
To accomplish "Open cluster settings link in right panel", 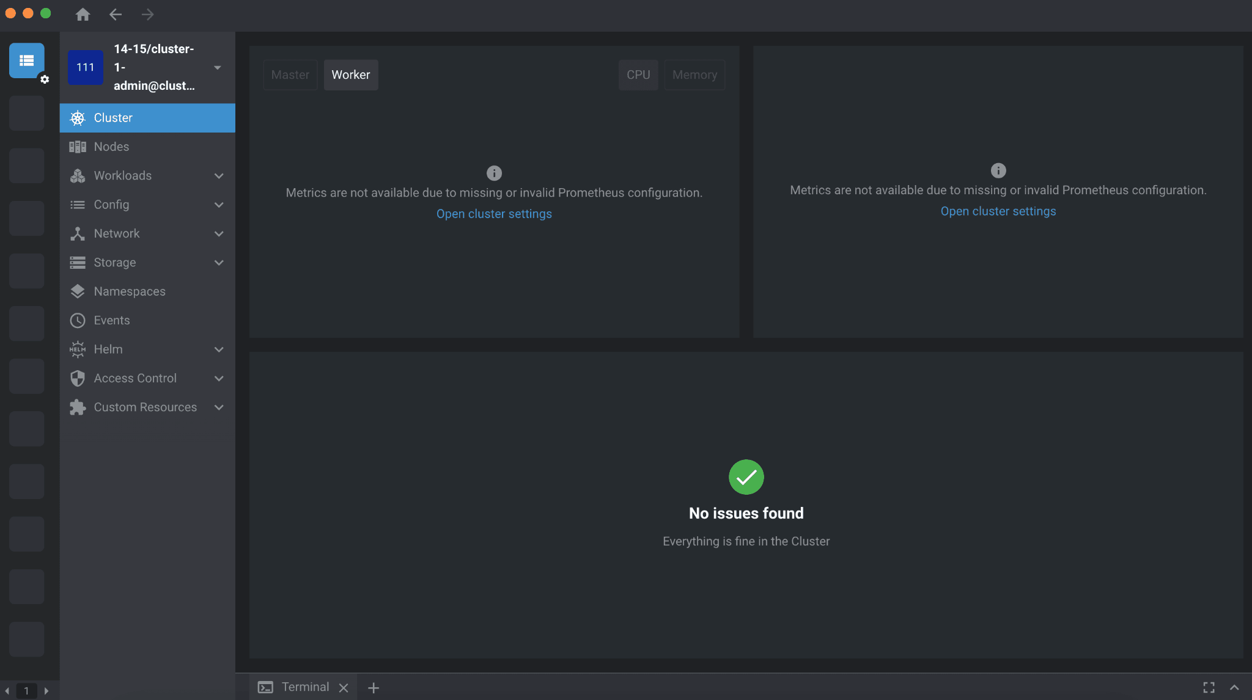I will coord(998,211).
